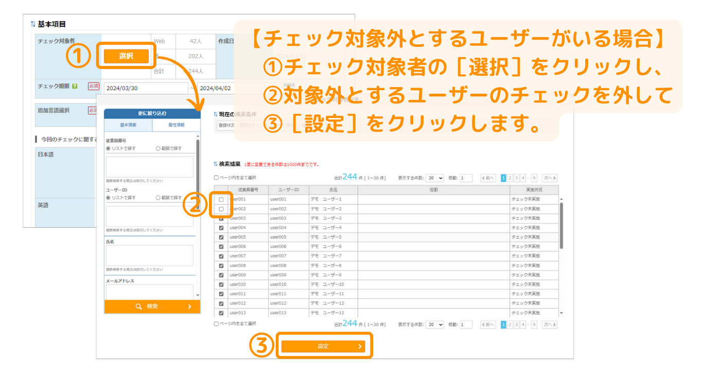Go to top pagination 次へ page
This screenshot has height=373, width=703.
[x=550, y=178]
